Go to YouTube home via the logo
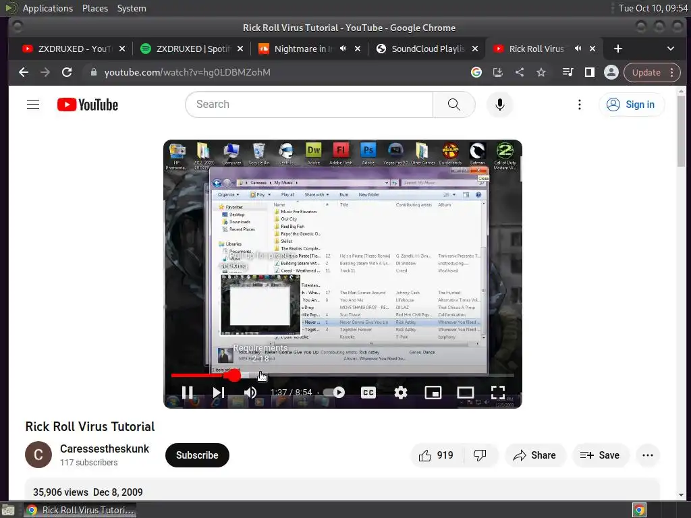The image size is (691, 518). click(x=88, y=105)
